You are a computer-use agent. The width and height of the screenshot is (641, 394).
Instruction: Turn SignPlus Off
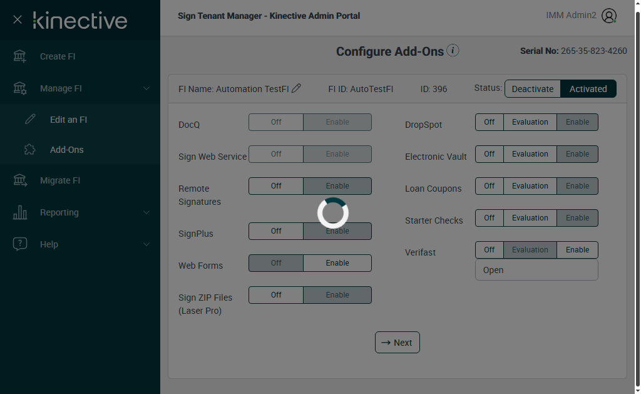coord(276,231)
